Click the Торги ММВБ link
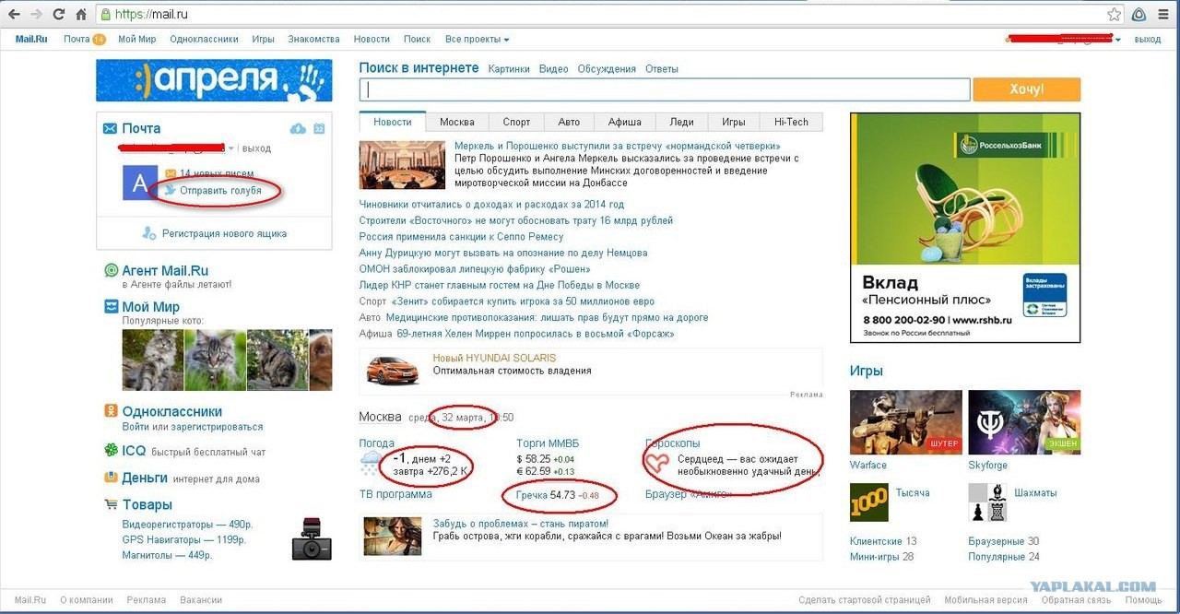Viewport: 1180px width, 614px height. tap(548, 443)
